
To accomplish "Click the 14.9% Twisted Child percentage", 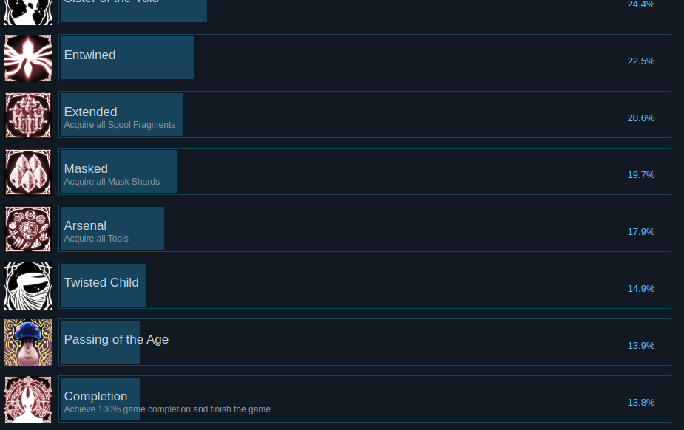I will (641, 289).
